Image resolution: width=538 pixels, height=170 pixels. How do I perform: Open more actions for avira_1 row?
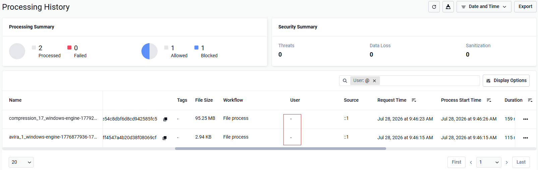tap(526, 138)
